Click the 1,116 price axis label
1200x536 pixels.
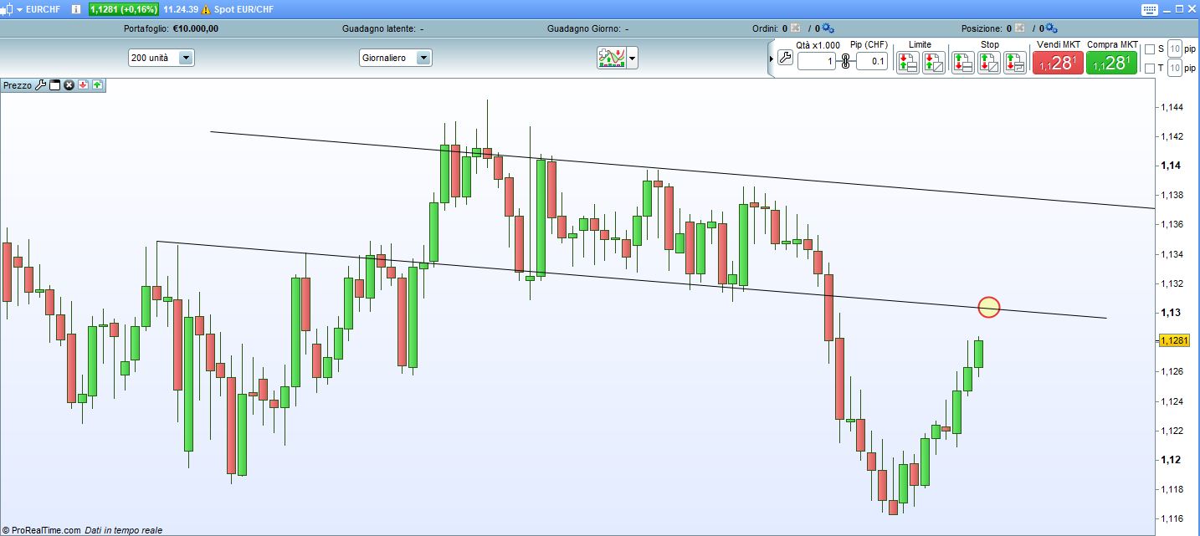pyautogui.click(x=1172, y=518)
